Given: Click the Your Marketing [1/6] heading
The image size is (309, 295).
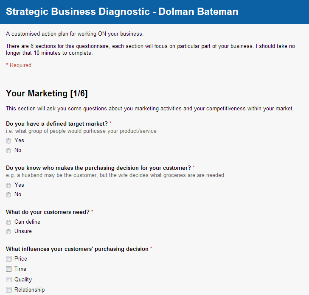Looking at the screenshot, I should click(x=47, y=93).
